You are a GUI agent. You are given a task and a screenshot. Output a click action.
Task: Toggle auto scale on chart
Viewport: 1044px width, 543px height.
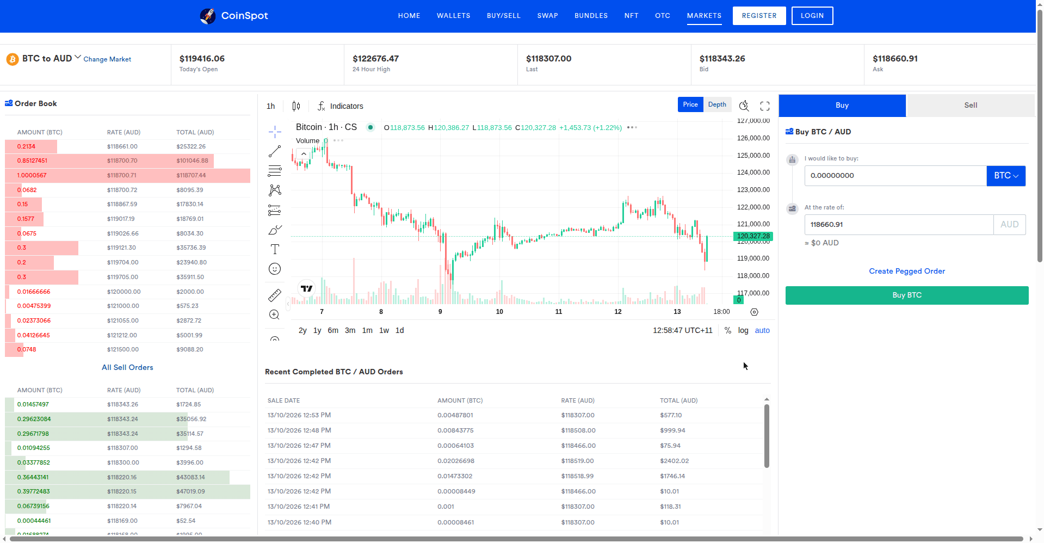[x=762, y=330]
